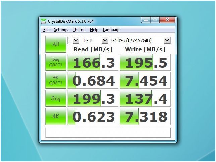Click the Read [MB/s] column header
This screenshot has height=162, width=216.
93,50
